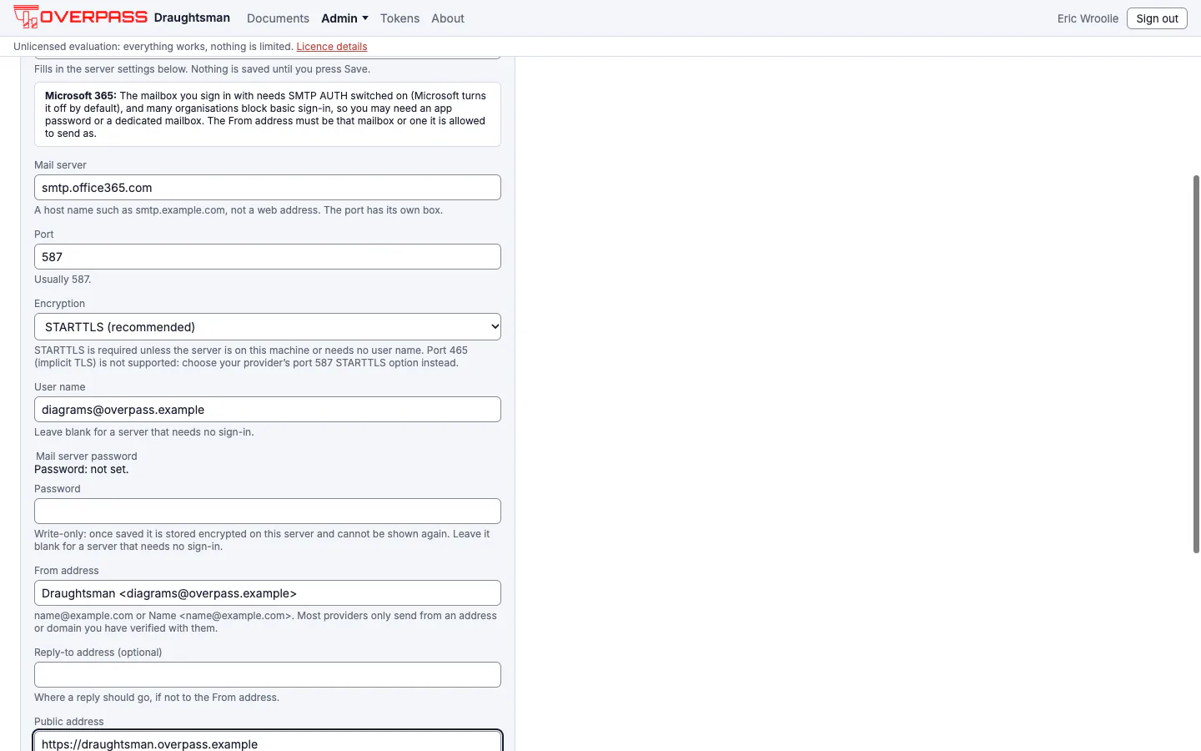Open the Encryption STARTTLS dropdown
Screen dimensions: 1201x751
pos(268,327)
